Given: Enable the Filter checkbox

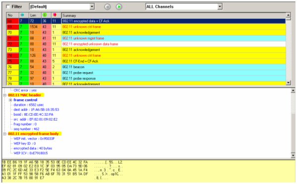Looking at the screenshot, I should point(8,7).
